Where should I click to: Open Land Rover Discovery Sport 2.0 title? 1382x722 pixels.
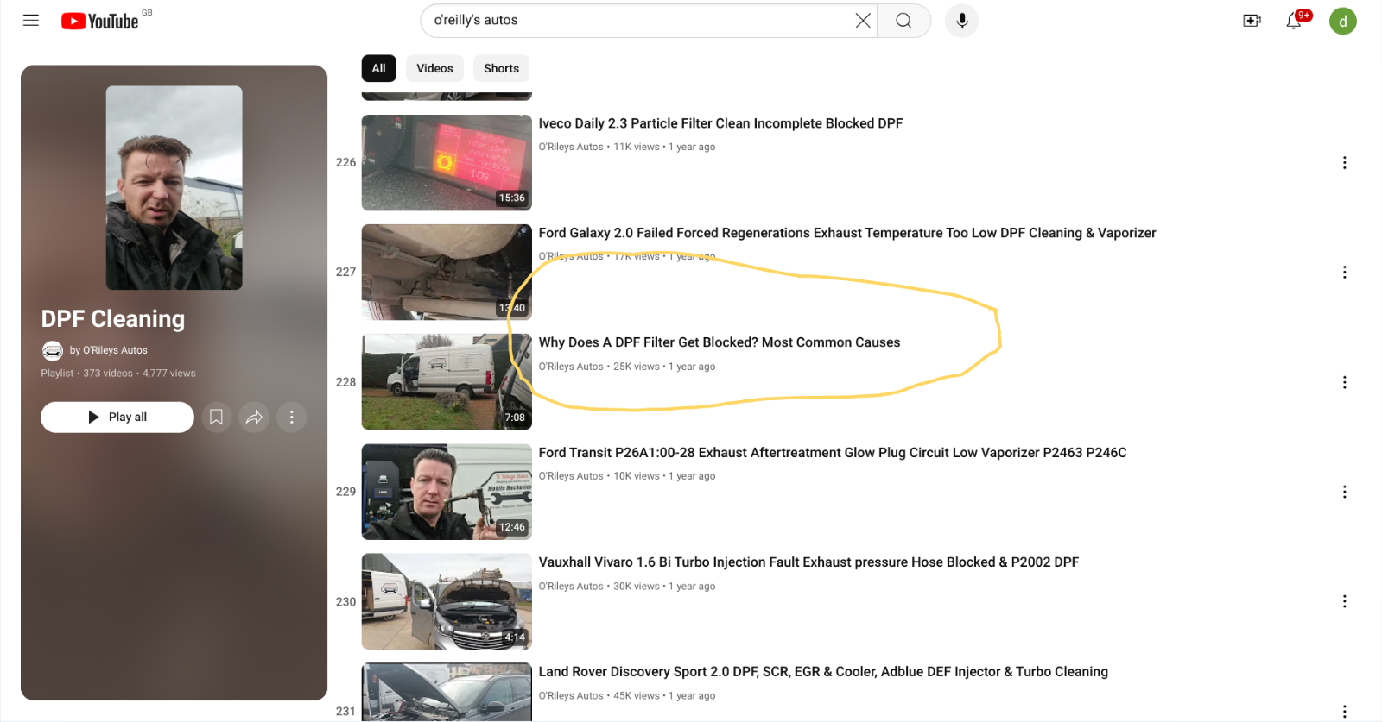click(x=823, y=671)
